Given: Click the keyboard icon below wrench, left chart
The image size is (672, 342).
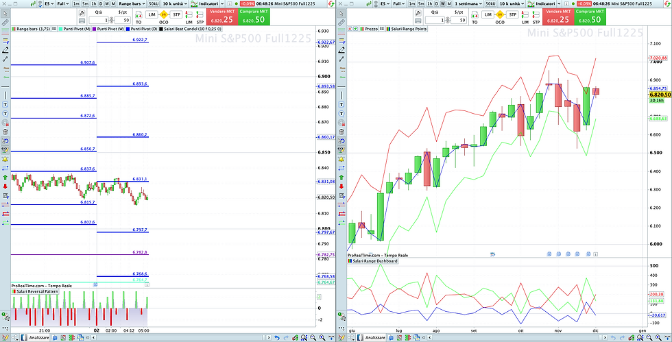Looking at the screenshot, I should [x=83, y=20].
